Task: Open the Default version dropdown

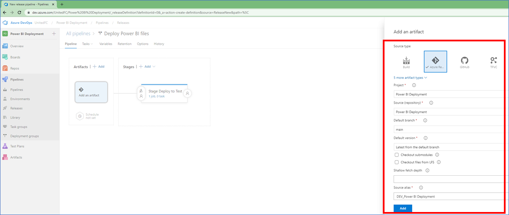Action: click(451, 147)
